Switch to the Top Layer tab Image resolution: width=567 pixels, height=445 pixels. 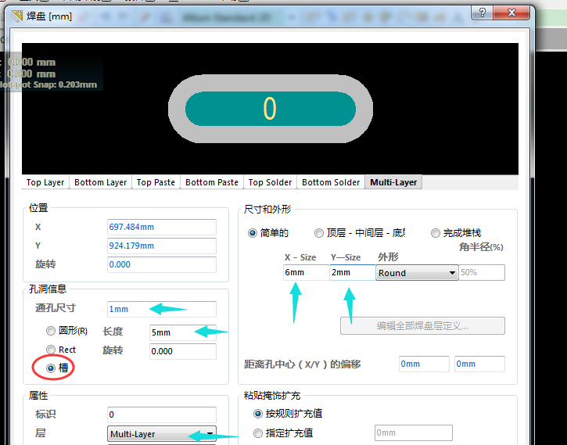click(x=45, y=182)
